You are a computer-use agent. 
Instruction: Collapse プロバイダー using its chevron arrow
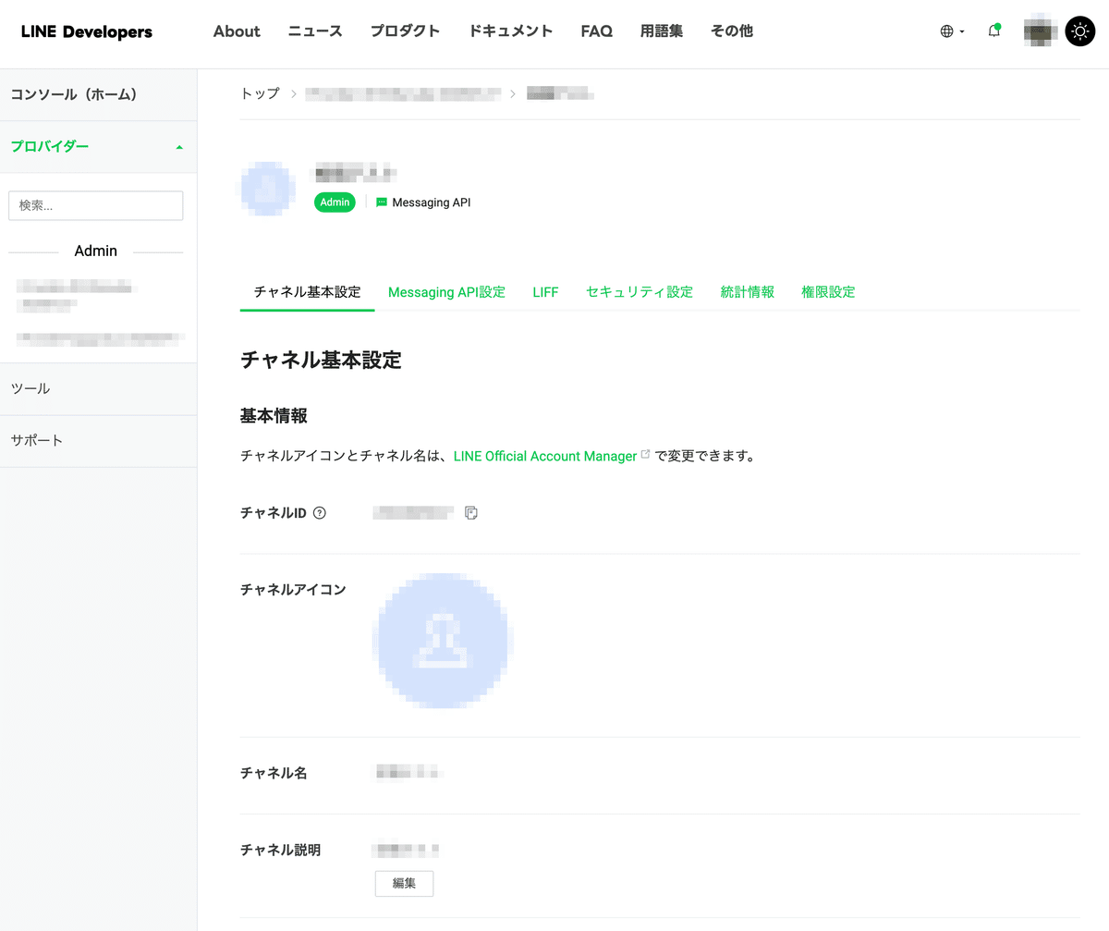(179, 146)
